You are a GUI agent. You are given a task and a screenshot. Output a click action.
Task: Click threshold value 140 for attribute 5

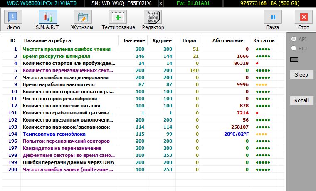pos(194,70)
